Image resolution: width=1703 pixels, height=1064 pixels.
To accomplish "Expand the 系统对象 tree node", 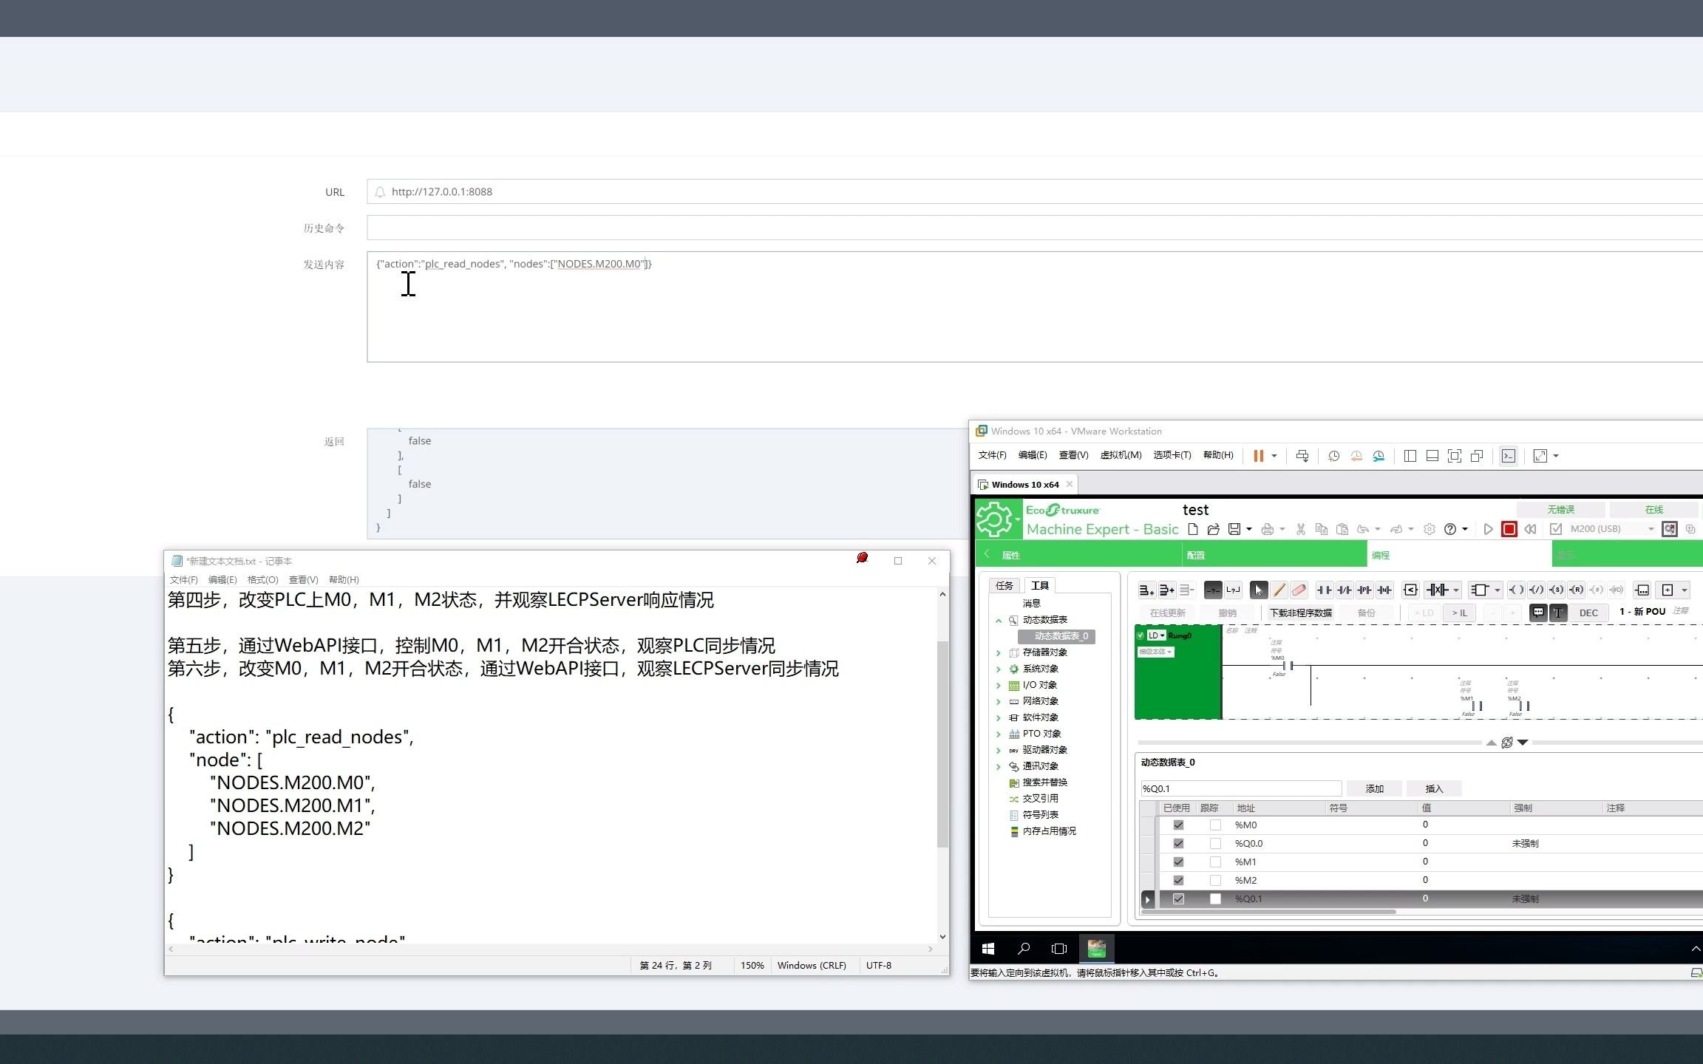I will coord(998,668).
